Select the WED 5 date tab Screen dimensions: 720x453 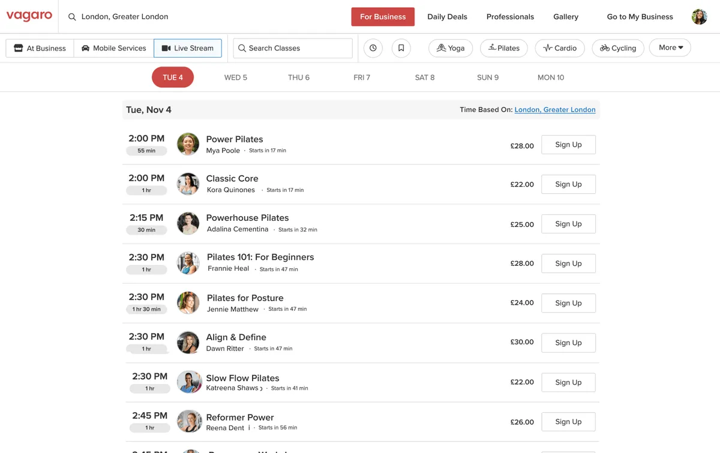point(236,77)
